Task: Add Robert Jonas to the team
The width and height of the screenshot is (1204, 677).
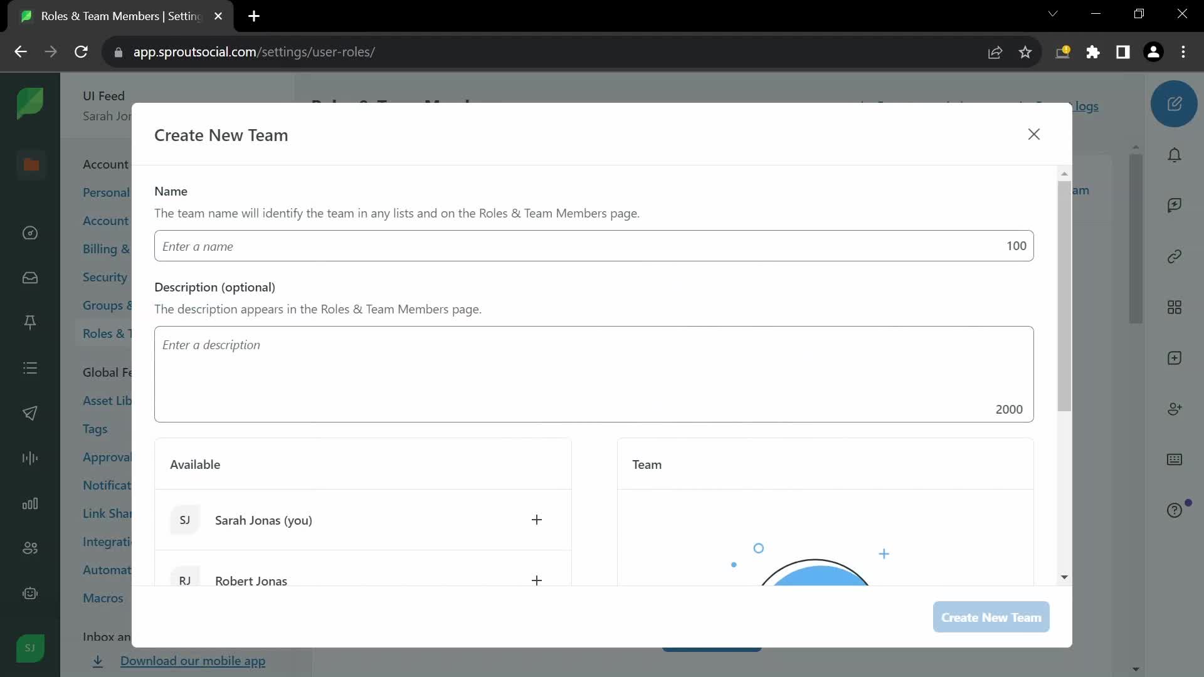Action: pos(537,579)
